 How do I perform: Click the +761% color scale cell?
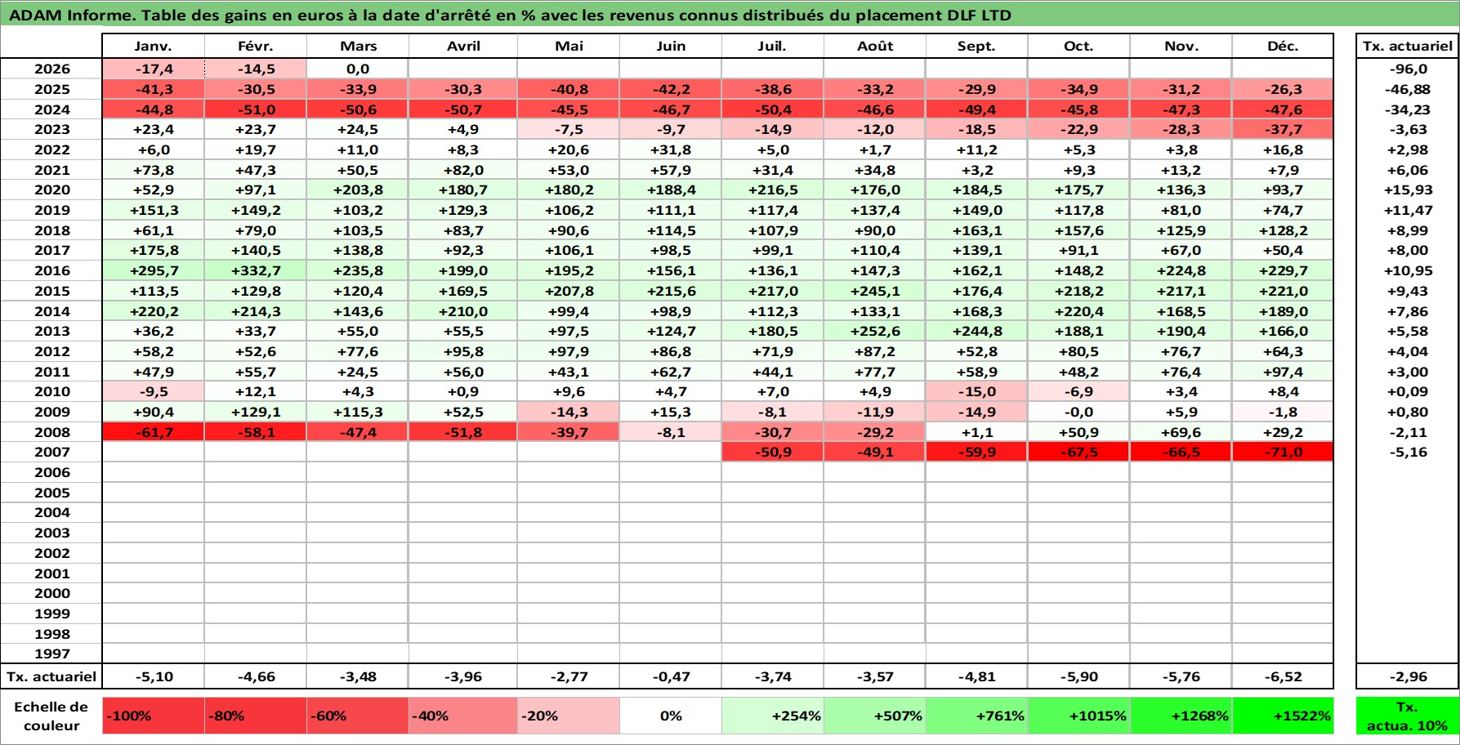pyautogui.click(x=977, y=716)
